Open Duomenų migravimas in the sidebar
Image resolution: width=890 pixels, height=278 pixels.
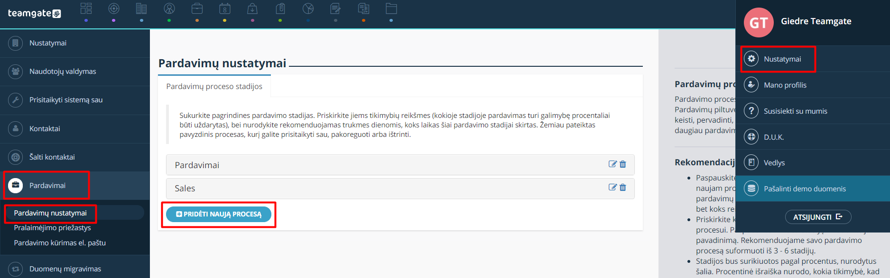coord(75,269)
